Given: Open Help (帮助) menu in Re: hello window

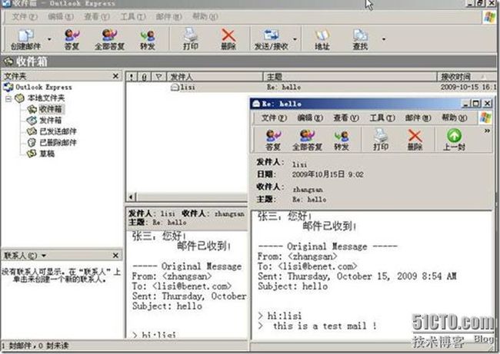Looking at the screenshot, I should (x=455, y=118).
